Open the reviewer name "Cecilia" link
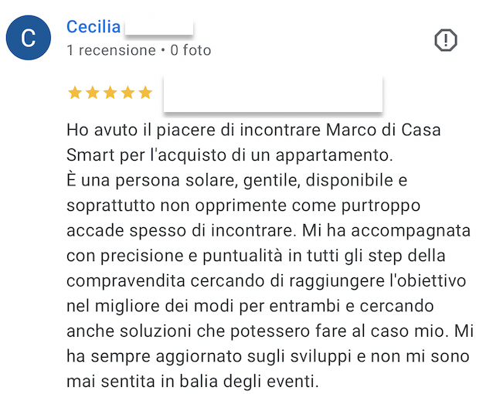 [x=93, y=27]
